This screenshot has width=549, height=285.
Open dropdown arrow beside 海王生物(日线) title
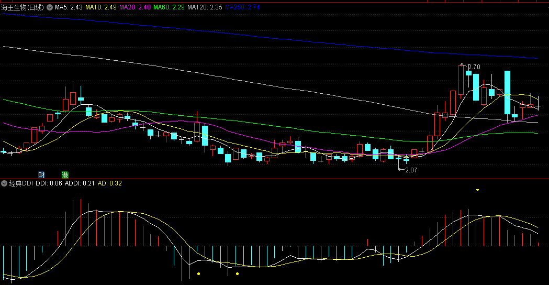(50, 7)
